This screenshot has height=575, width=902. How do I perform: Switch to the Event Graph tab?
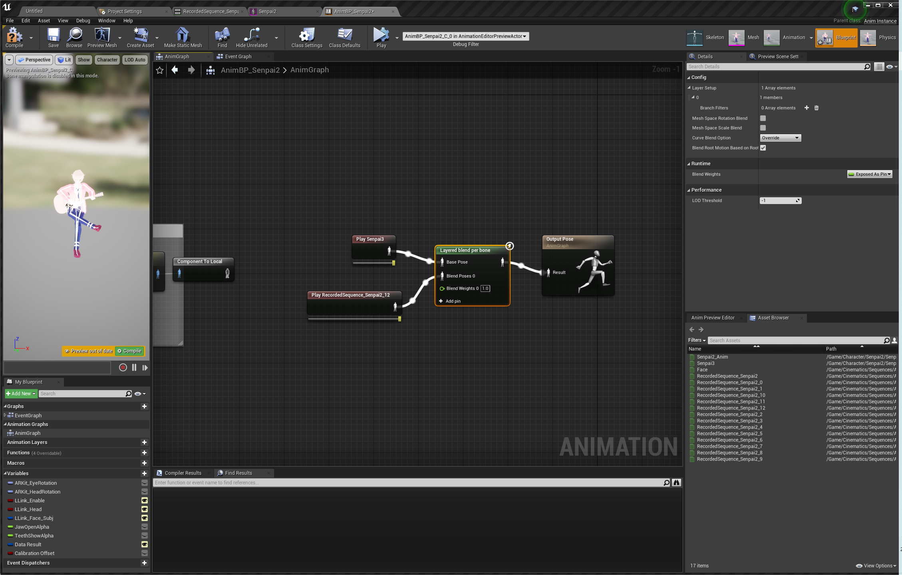(x=238, y=57)
